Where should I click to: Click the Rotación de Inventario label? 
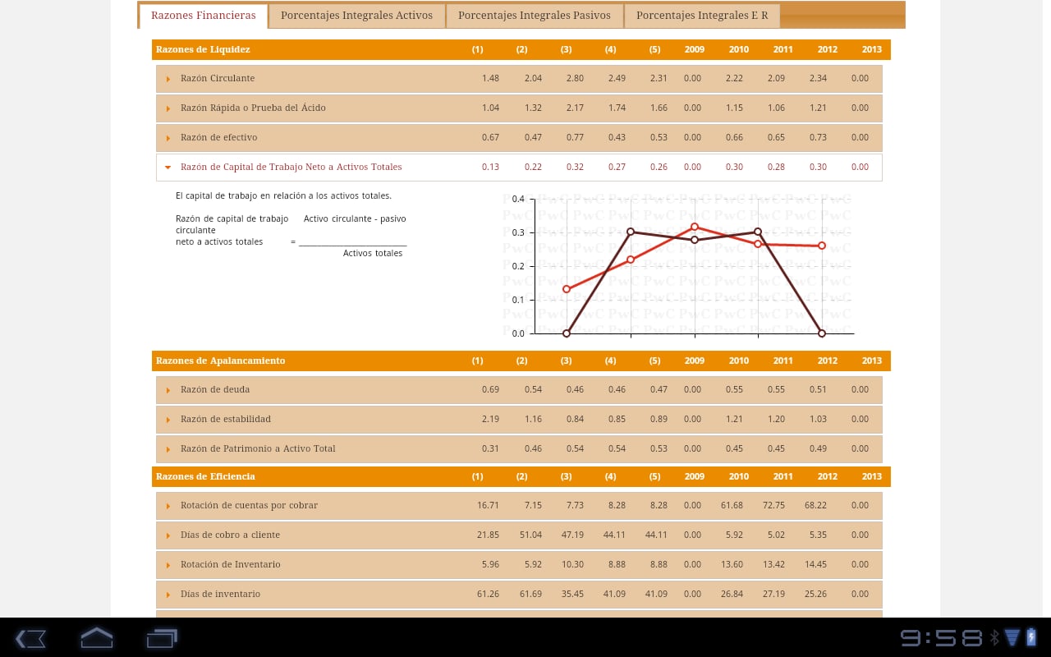pyautogui.click(x=231, y=564)
